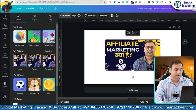Open the Notes panel
The width and height of the screenshot is (196, 110).
[65, 102]
